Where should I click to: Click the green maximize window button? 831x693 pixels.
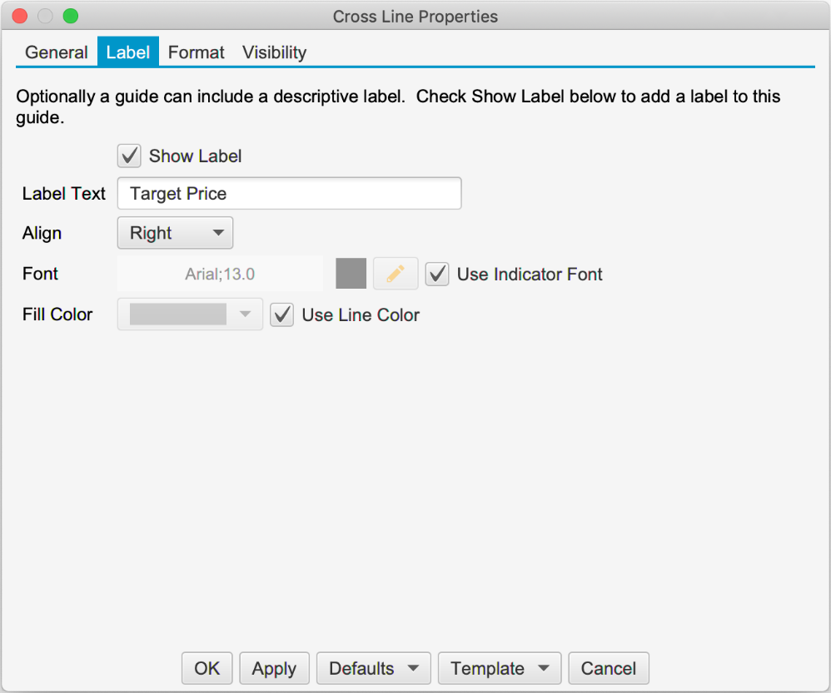71,16
